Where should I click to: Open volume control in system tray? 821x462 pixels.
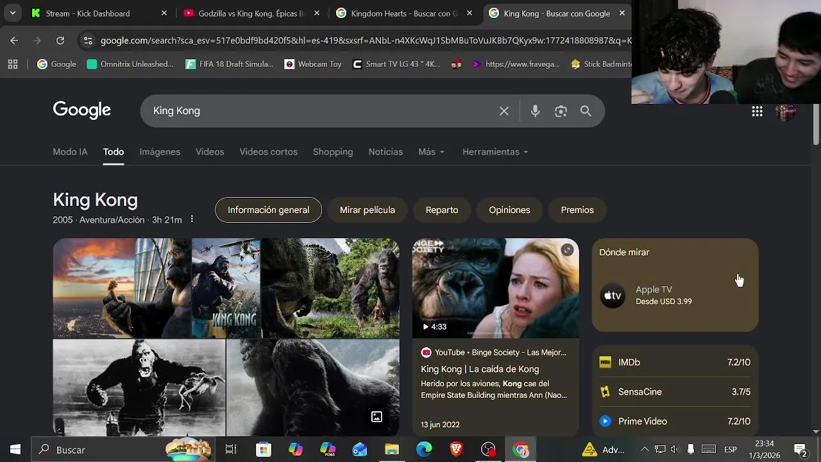pyautogui.click(x=674, y=450)
